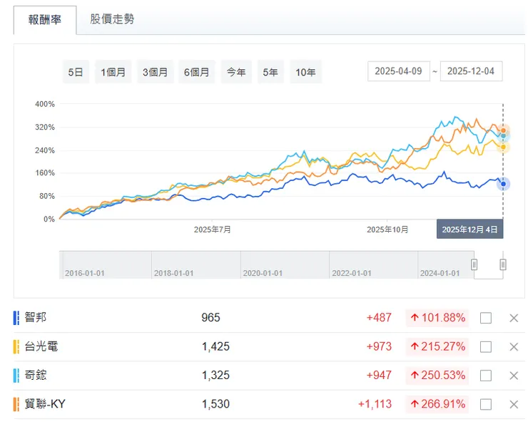
Task: Click the yellow 台光電 endpoint dot on chart
Action: [x=503, y=147]
